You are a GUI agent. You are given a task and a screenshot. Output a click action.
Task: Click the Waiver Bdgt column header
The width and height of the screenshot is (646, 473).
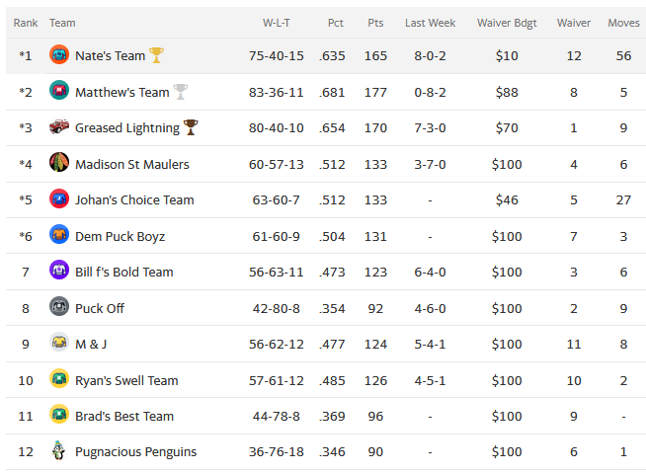point(507,23)
